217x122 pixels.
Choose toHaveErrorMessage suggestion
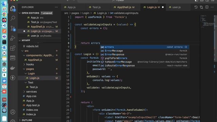point(145,62)
